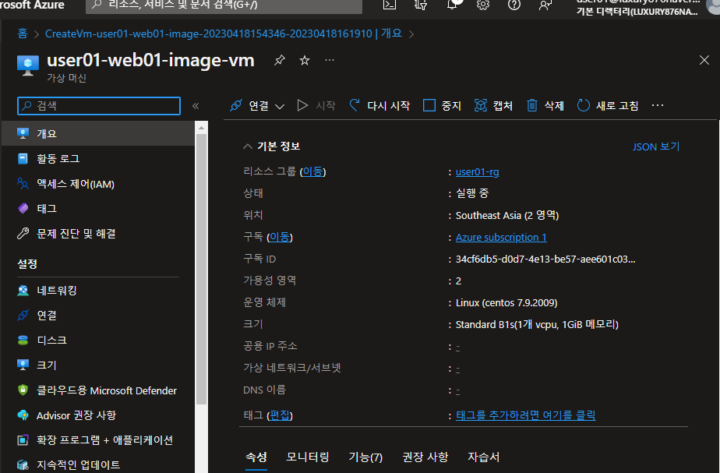Open account directory LUXURY876NA menu
This screenshot has height=473, width=720.
pos(648,6)
